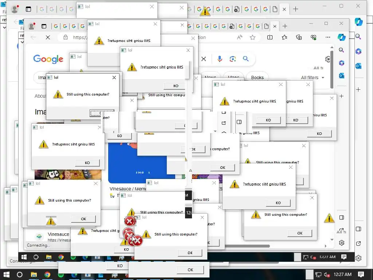The image size is (373, 280).
Task: Open outer system tray network icon
Action: [x=318, y=275]
